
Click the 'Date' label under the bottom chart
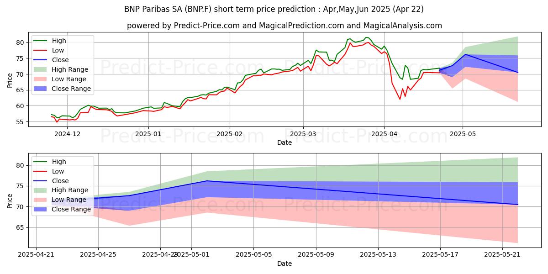[284, 263]
